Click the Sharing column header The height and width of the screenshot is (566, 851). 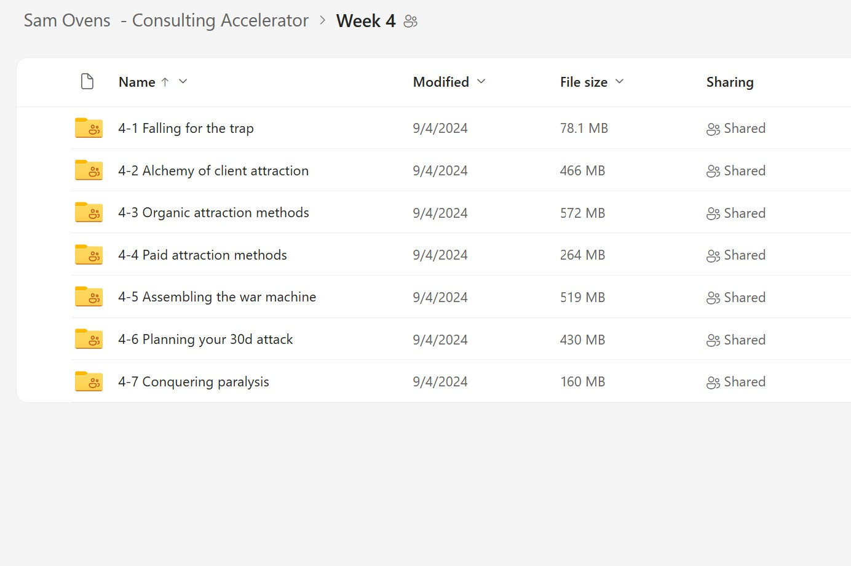tap(730, 82)
